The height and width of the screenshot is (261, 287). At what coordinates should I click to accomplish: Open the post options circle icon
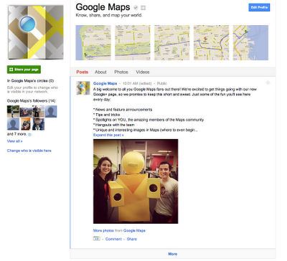click(268, 83)
